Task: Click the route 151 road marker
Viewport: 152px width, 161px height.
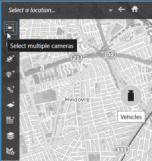Action: (x=122, y=150)
